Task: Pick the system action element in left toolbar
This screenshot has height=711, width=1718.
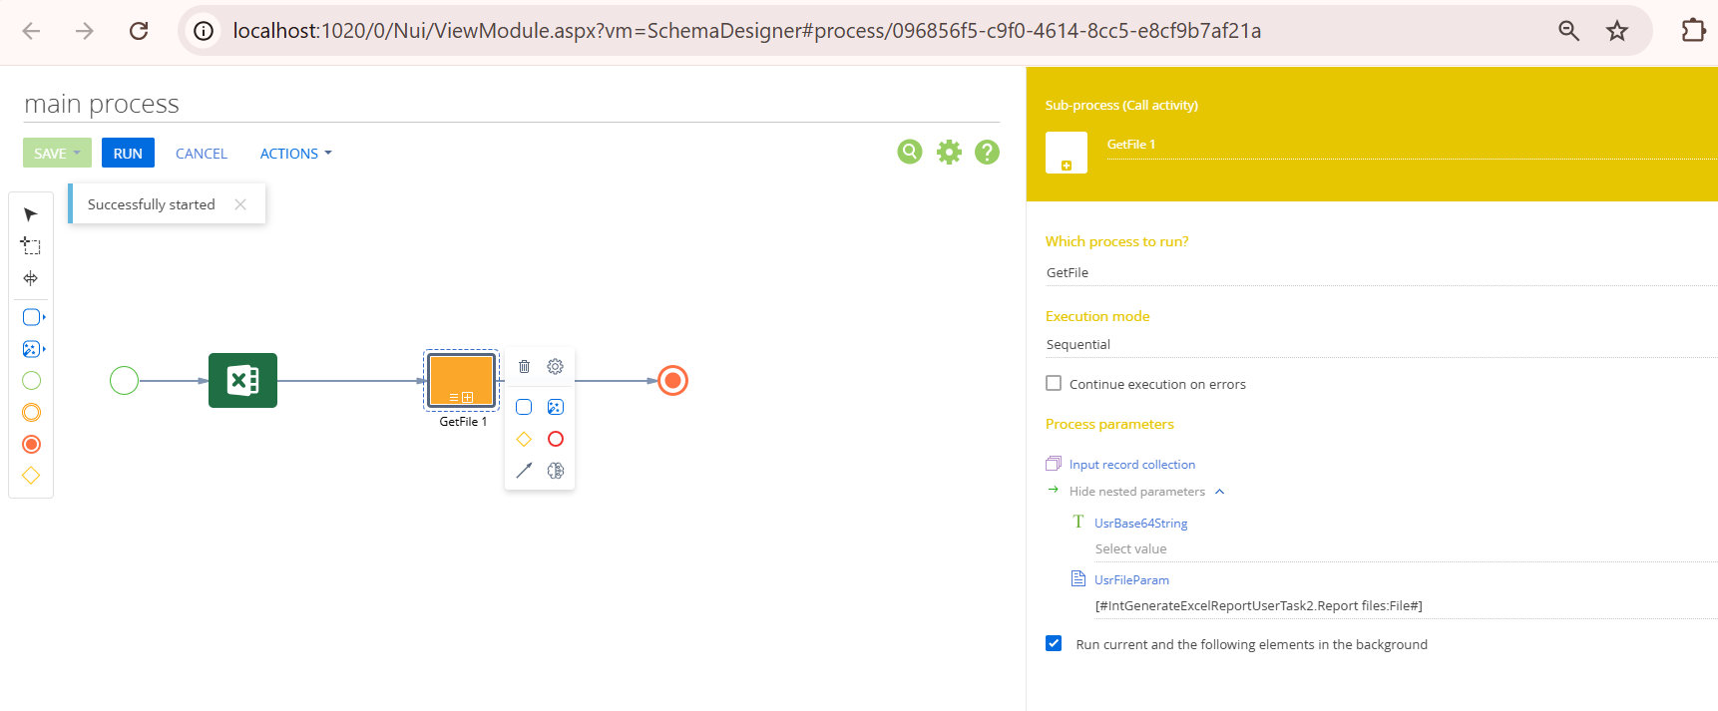Action: coord(31,349)
